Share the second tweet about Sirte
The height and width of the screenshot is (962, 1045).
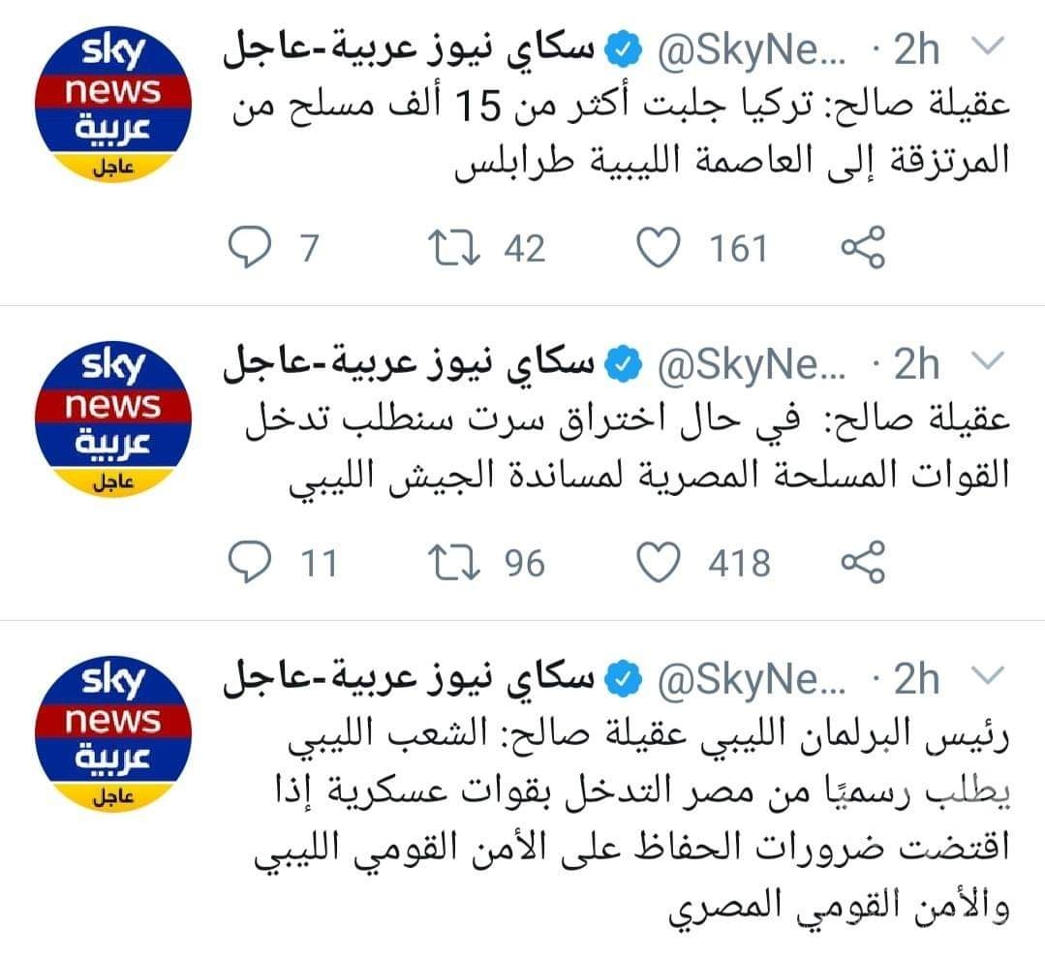(863, 562)
